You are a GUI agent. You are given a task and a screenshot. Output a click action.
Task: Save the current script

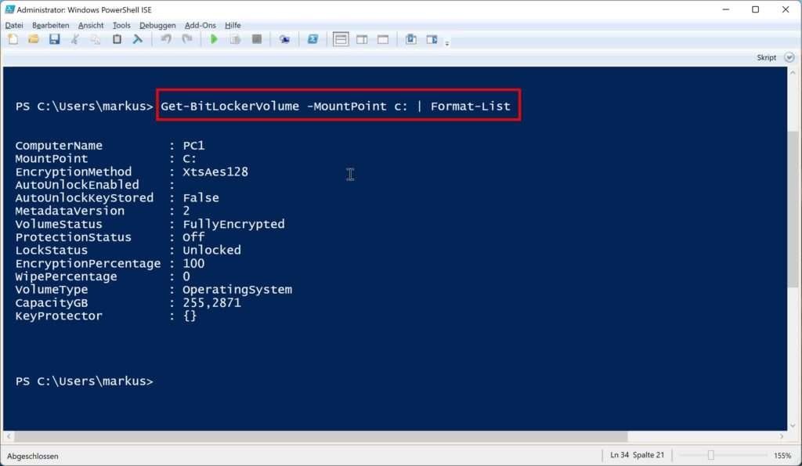coord(54,39)
